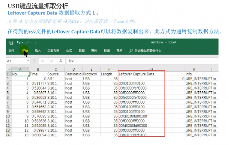Select column D header
The height and width of the screenshot is (145, 229).
(x=74, y=69)
